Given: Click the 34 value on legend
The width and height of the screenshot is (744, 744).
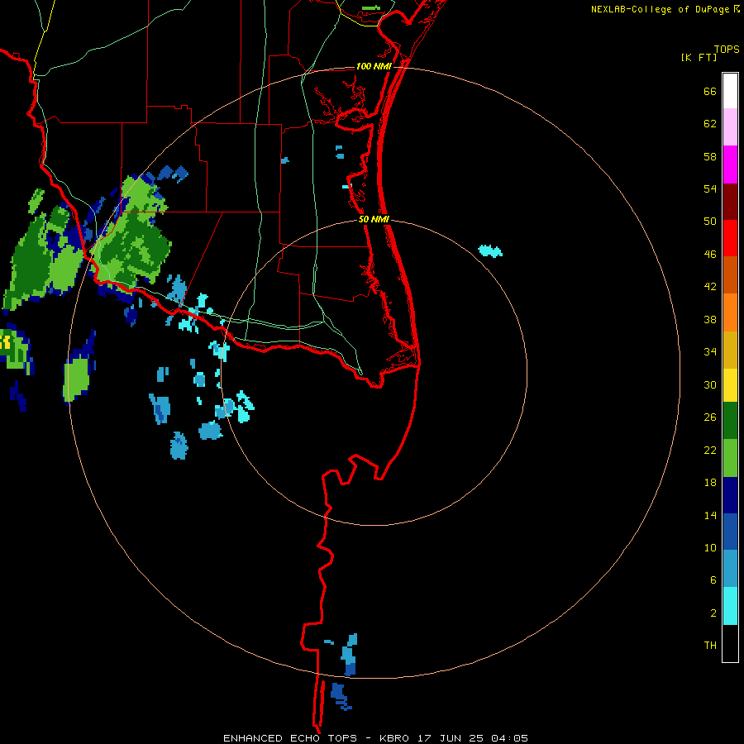Looking at the screenshot, I should point(710,352).
